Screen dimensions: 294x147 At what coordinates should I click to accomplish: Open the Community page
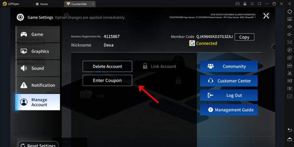[x=229, y=66]
